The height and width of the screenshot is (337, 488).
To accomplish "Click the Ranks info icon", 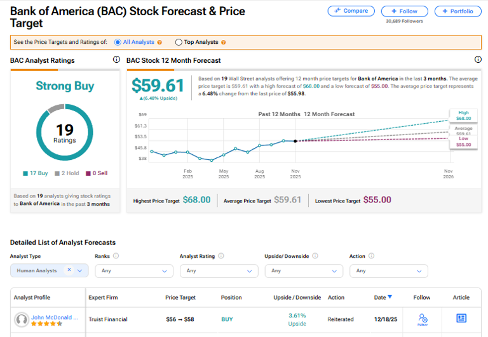I will point(116,256).
